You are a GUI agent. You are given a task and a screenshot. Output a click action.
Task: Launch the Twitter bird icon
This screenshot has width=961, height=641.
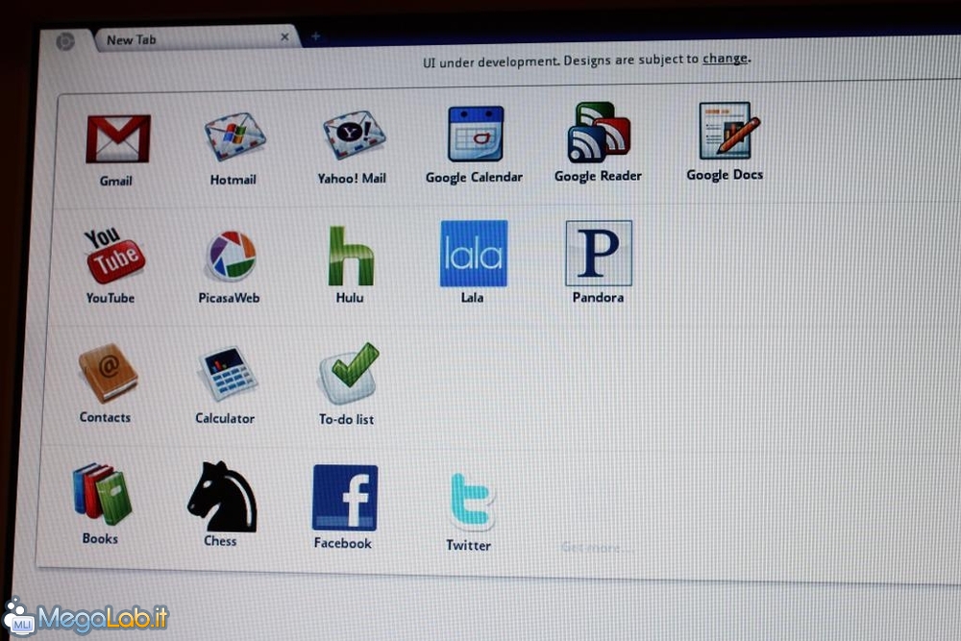coord(471,502)
